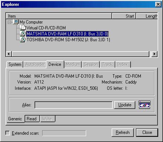This screenshot has width=163, height=142.
Task: Select the Virtual CD-R/CD-ROM document icon
Action: point(23,28)
